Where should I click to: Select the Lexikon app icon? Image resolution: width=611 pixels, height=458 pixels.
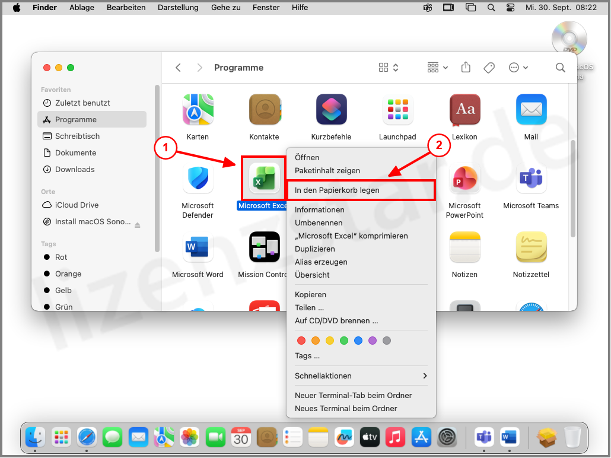[x=464, y=110]
